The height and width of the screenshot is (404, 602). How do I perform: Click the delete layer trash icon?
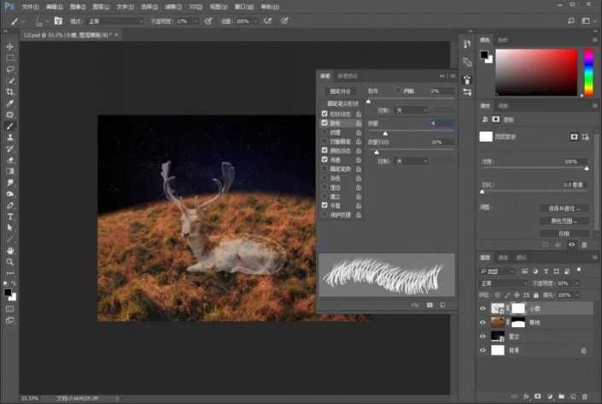pyautogui.click(x=584, y=395)
